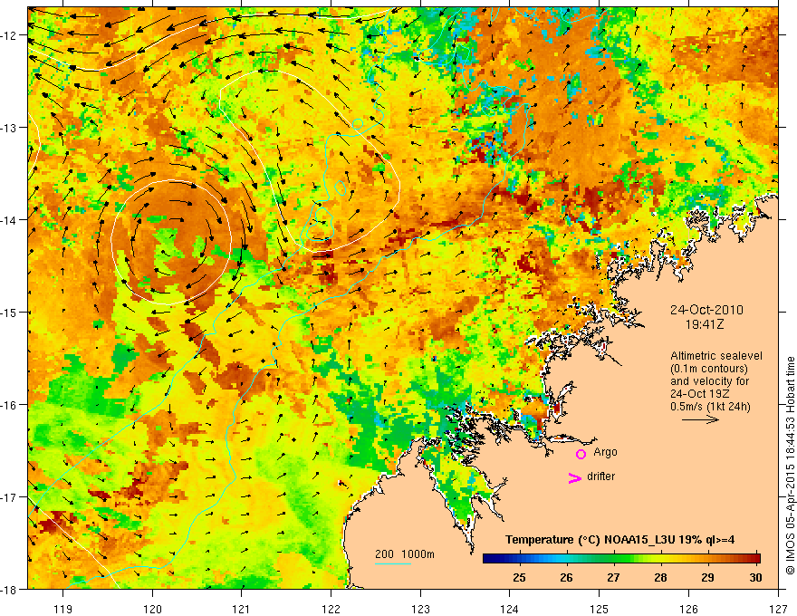Click longitude label 122

(331, 609)
